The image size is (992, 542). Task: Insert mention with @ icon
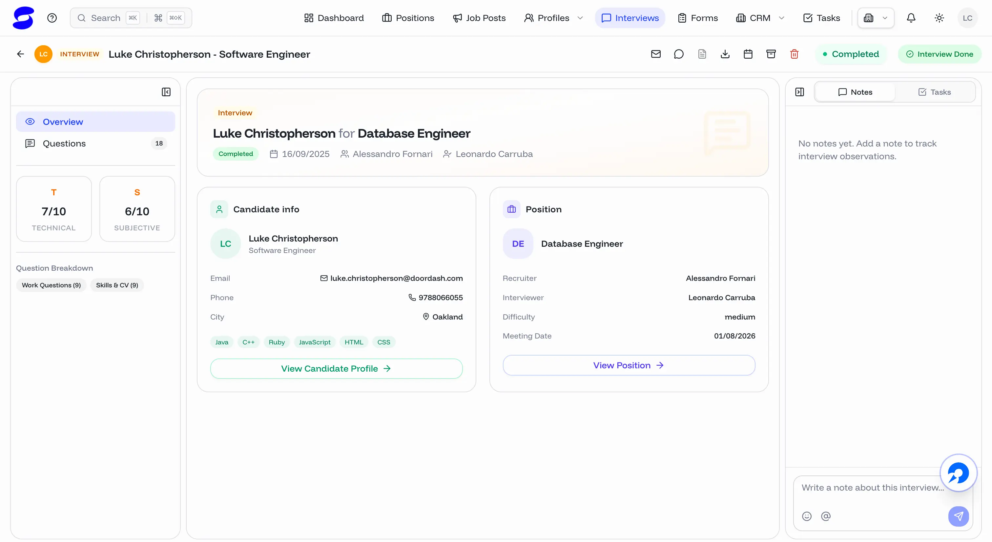pos(826,516)
